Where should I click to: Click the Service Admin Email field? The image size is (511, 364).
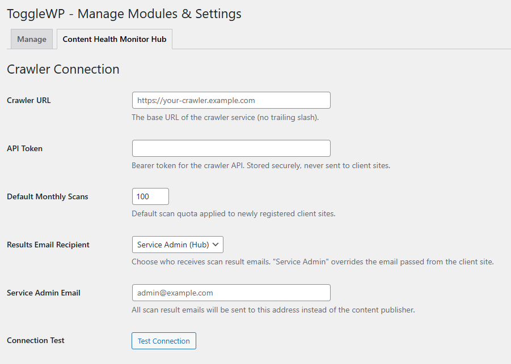[x=231, y=293]
